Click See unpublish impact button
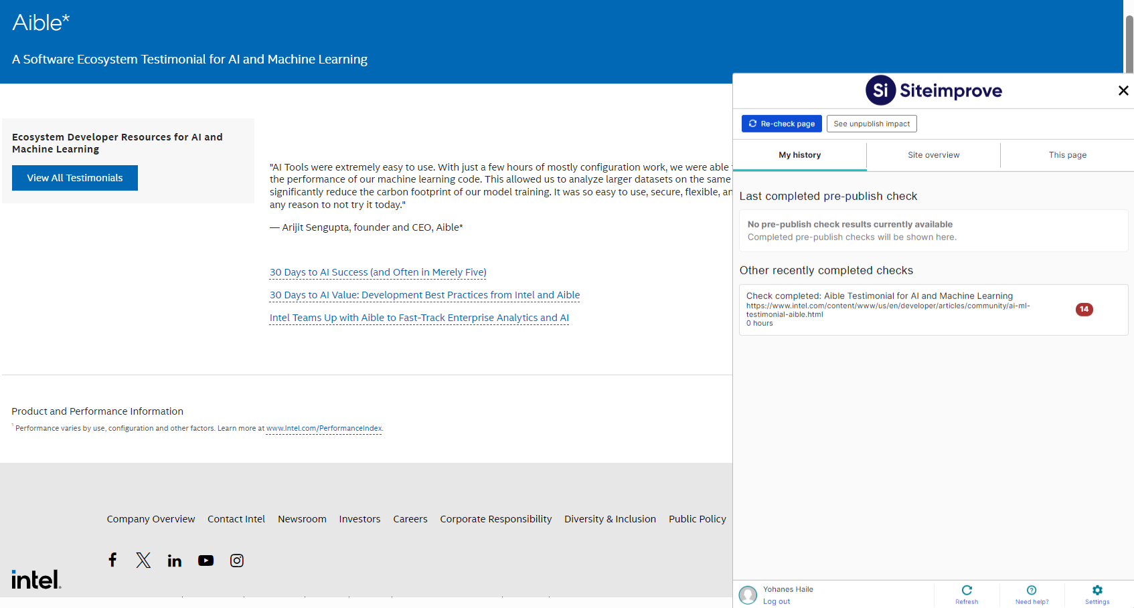This screenshot has width=1134, height=608. click(872, 124)
